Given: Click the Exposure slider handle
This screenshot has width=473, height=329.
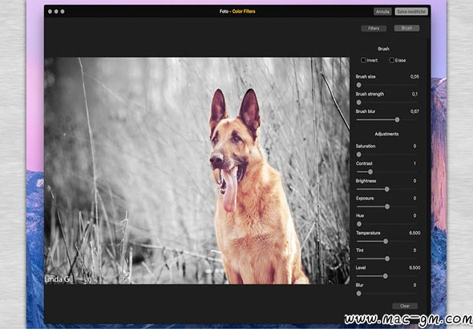Looking at the screenshot, I should (x=387, y=207).
